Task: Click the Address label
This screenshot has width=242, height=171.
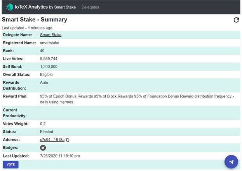Action: coord(11,140)
